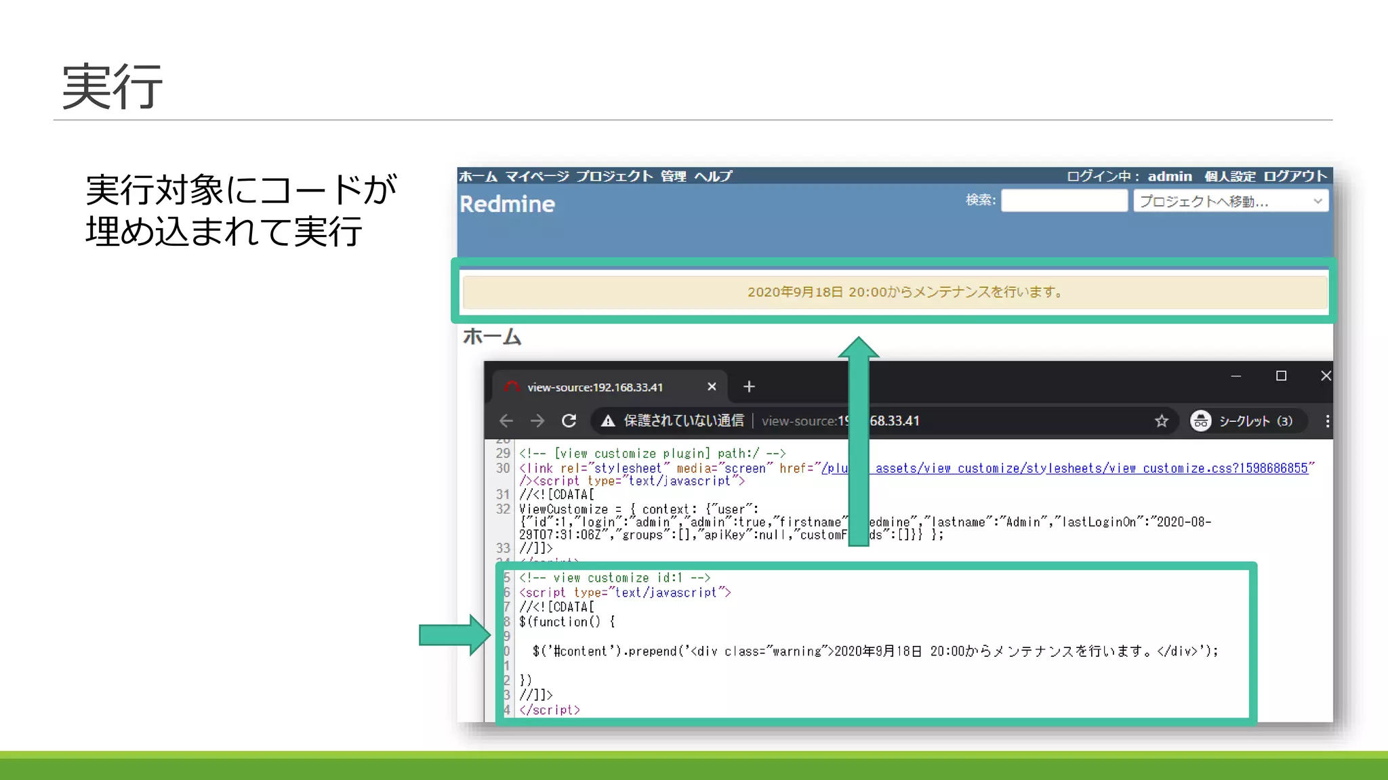The width and height of the screenshot is (1388, 780).
Task: Close the view-source browser window
Action: click(x=1326, y=376)
